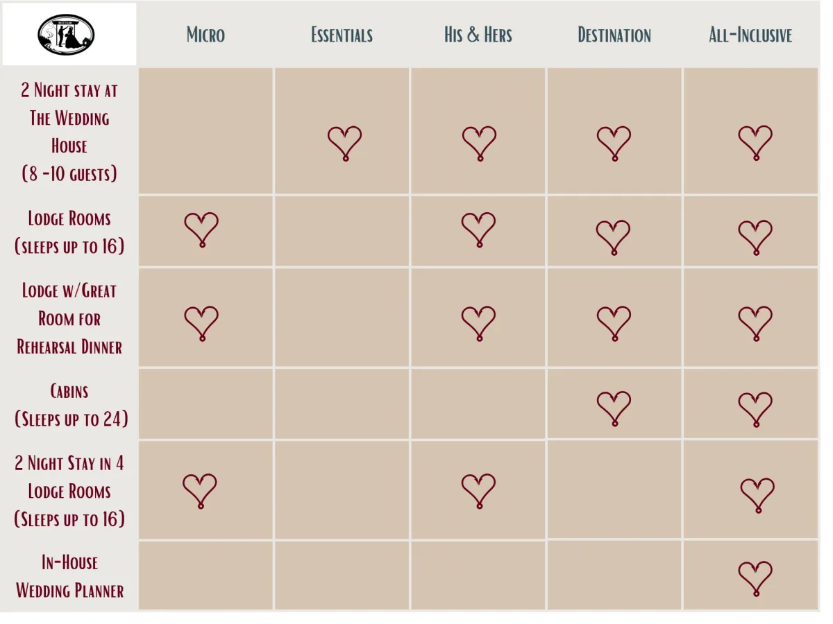Select the Destination package header
This screenshot has width=833, height=624.
click(614, 35)
